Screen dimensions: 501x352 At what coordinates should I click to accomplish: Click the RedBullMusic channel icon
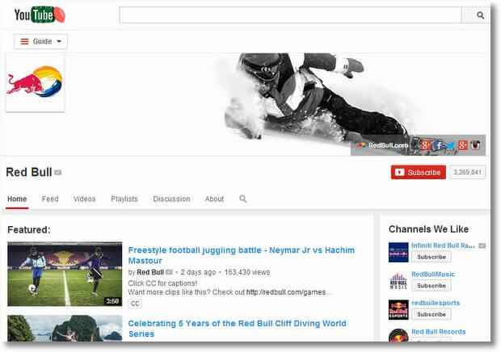pyautogui.click(x=398, y=280)
